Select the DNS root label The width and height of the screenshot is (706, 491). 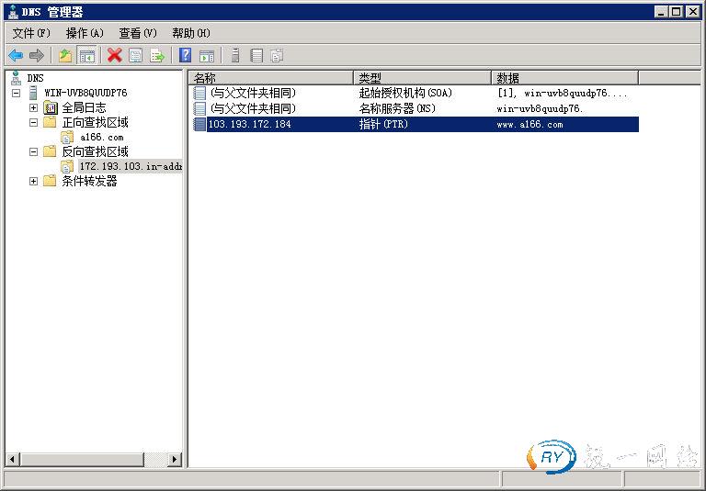click(x=35, y=78)
